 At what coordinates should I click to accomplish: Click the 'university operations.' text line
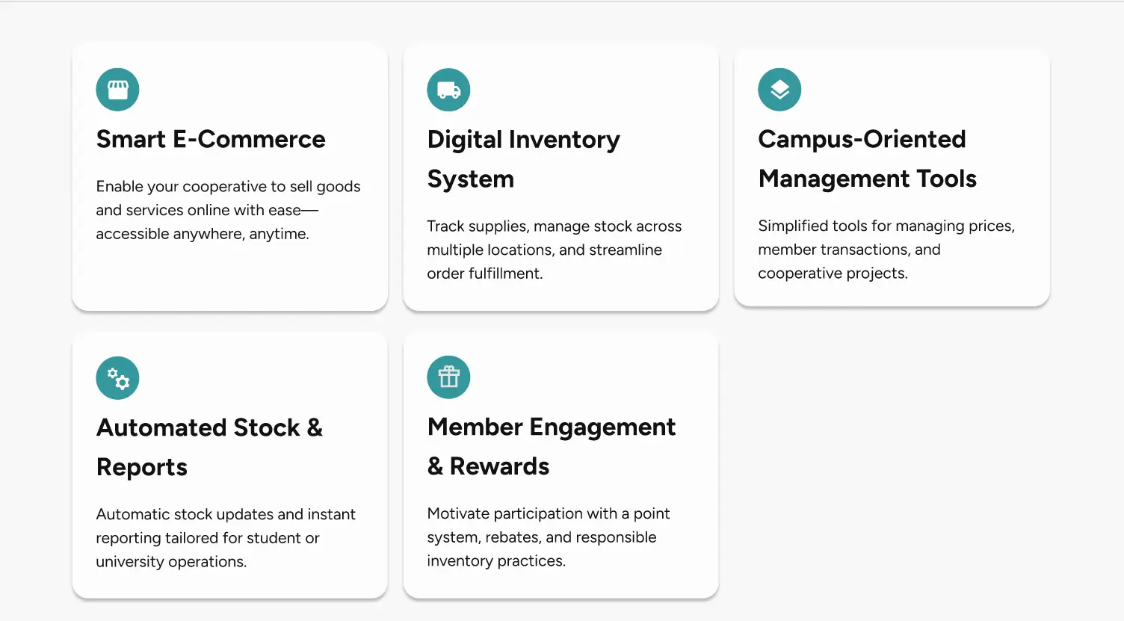tap(171, 562)
